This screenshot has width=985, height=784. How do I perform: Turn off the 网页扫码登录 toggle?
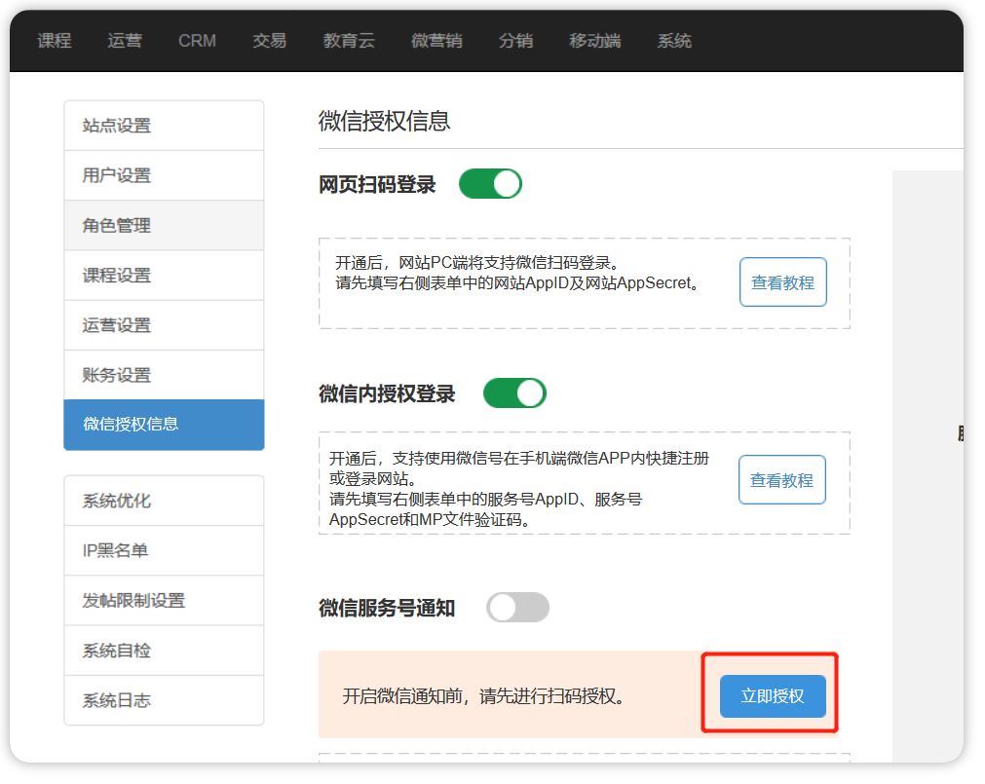point(490,183)
